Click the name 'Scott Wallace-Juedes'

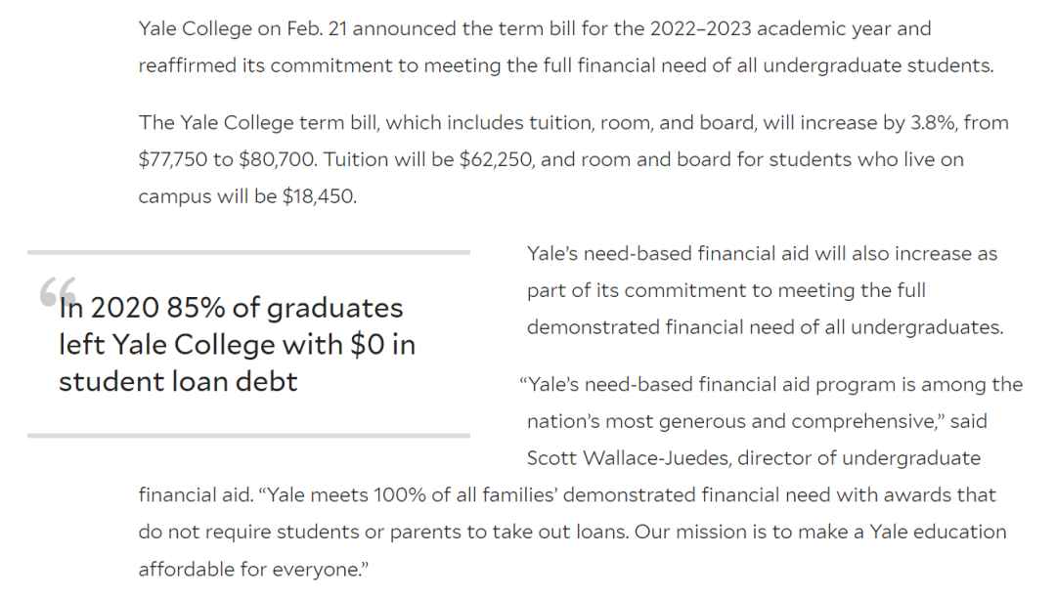click(629, 458)
